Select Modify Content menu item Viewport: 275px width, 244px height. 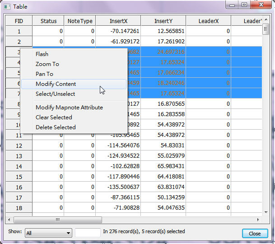(x=56, y=84)
